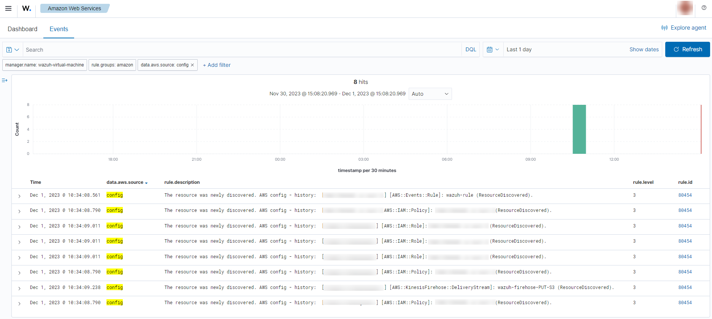Toggle the rule.groups amazon filter pill
Image resolution: width=712 pixels, height=319 pixels.
tap(112, 65)
